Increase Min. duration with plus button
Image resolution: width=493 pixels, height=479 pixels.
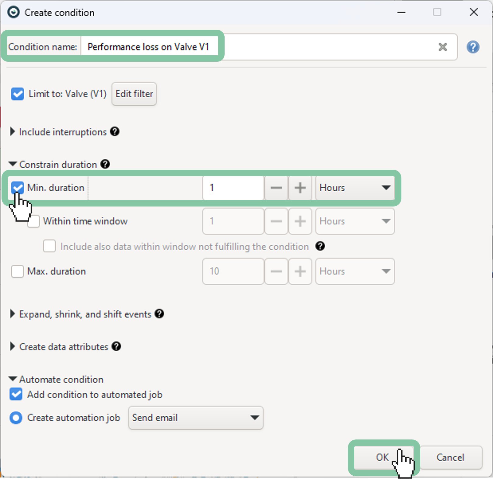pos(300,188)
